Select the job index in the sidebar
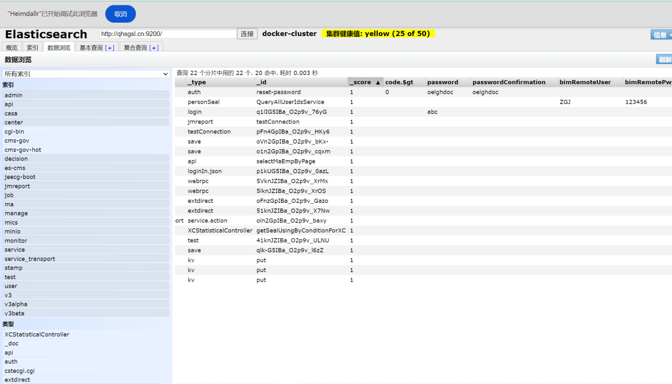Screen dimensions: 672x384 [x=86, y=195]
